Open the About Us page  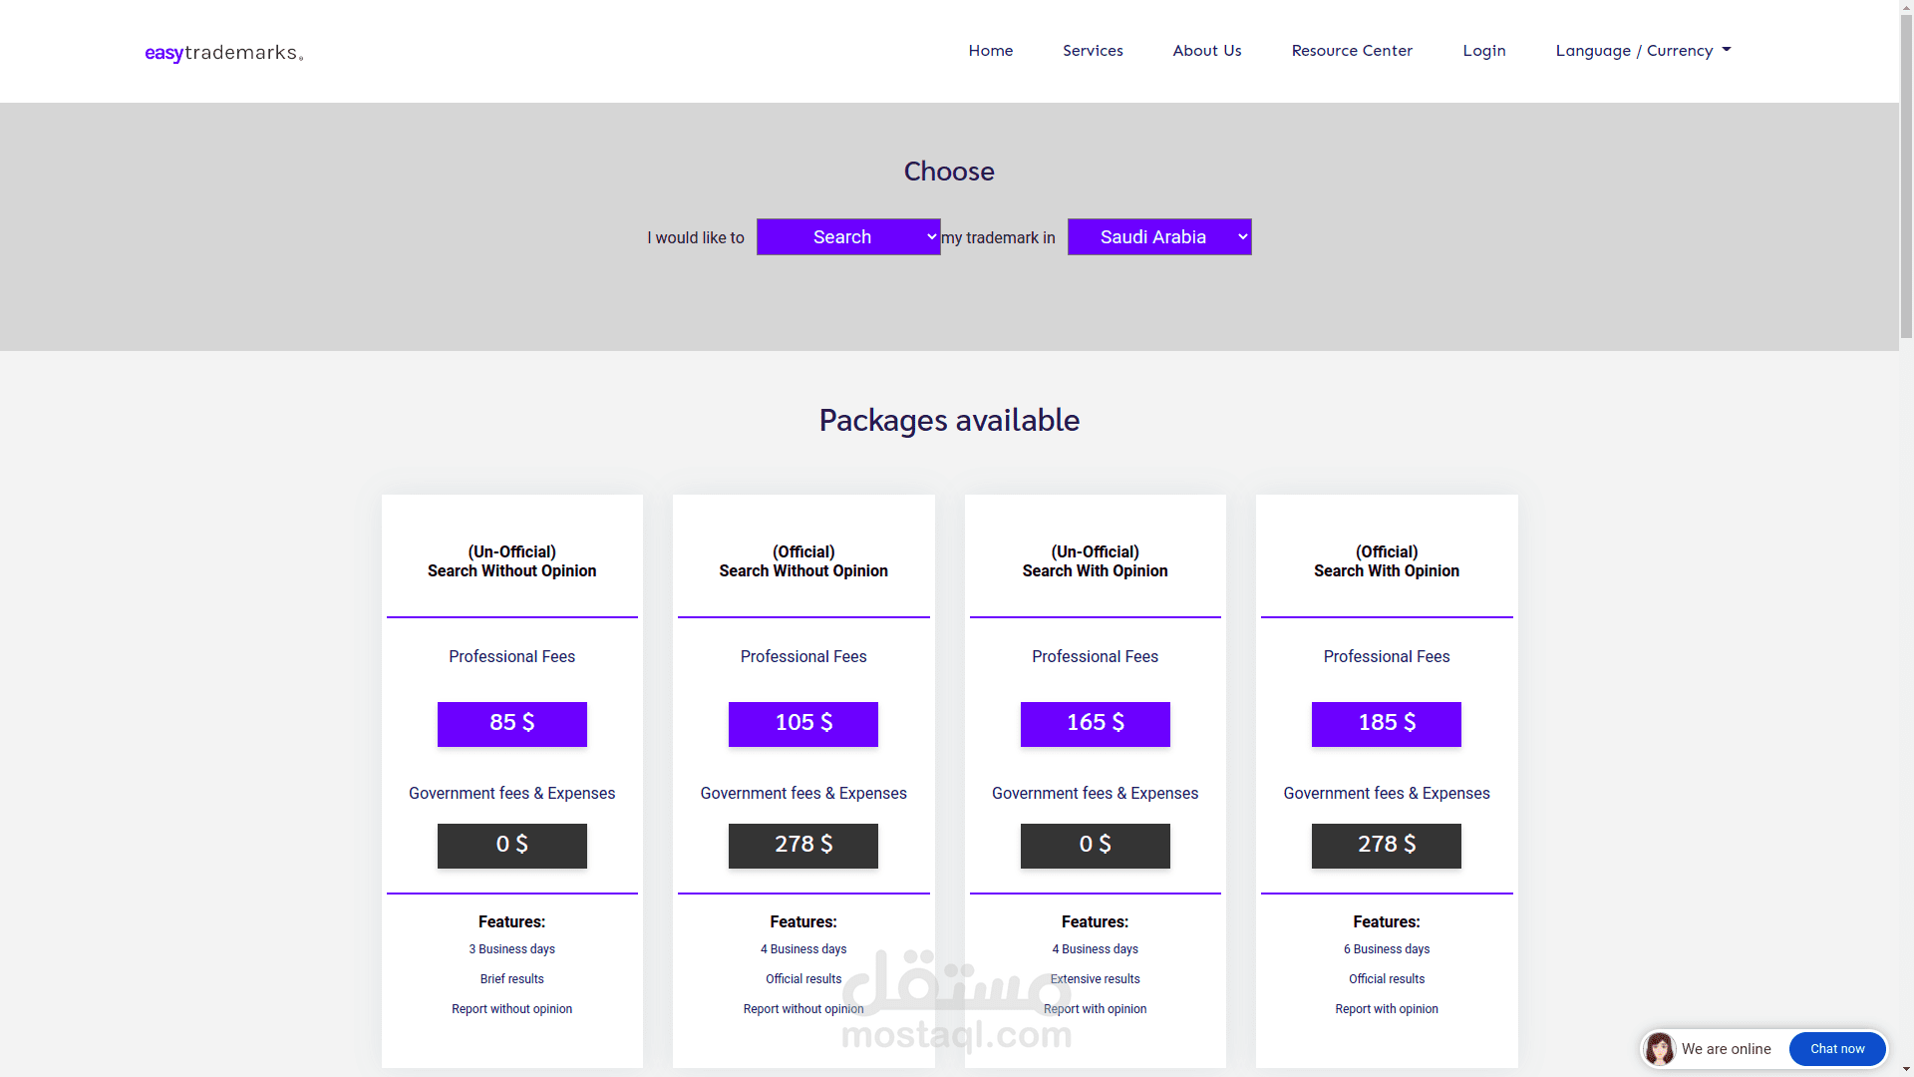click(x=1206, y=51)
